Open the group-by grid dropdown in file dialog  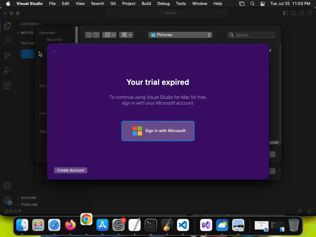point(126,35)
